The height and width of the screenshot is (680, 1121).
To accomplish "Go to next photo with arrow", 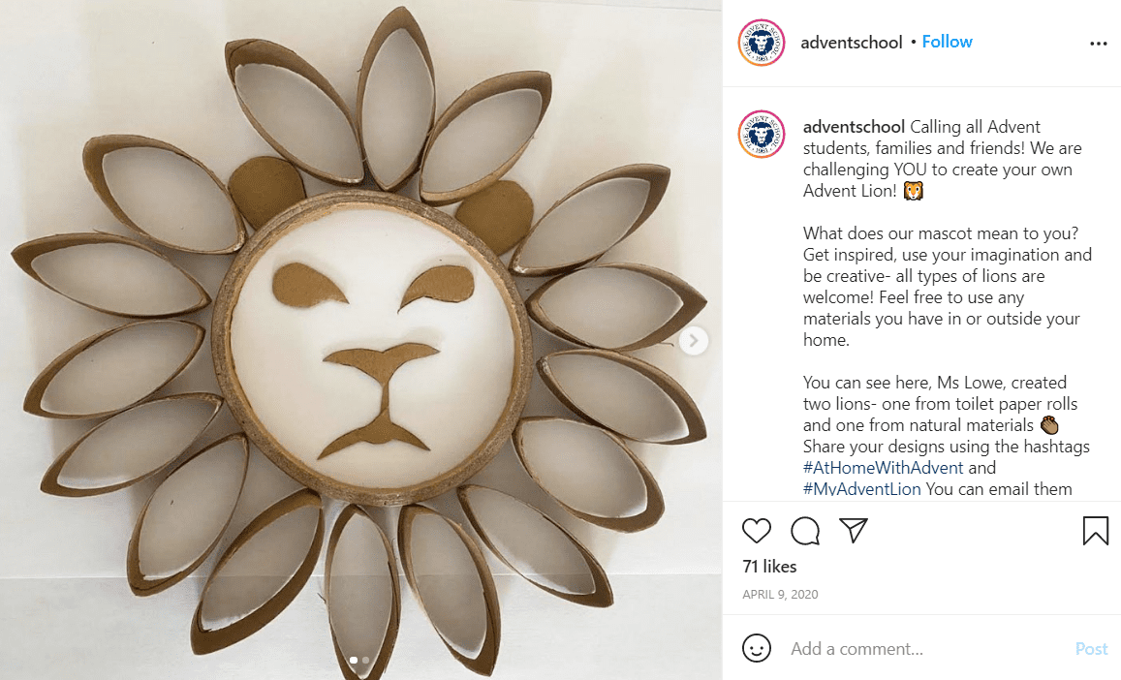I will [x=693, y=340].
